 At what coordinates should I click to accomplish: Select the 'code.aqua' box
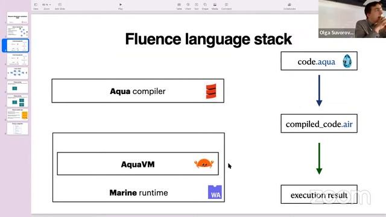pyautogui.click(x=319, y=61)
